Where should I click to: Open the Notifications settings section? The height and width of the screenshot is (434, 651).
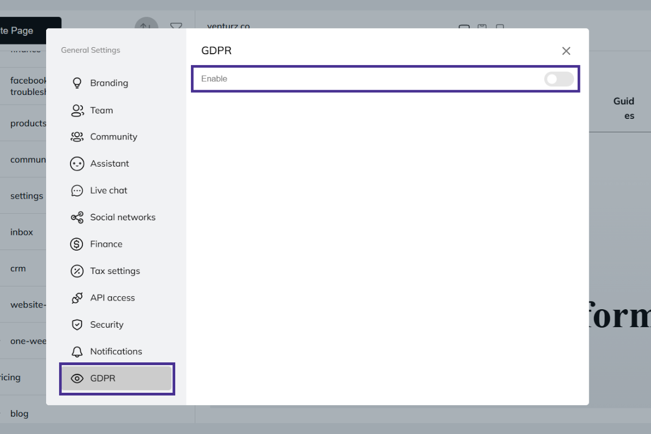click(116, 352)
